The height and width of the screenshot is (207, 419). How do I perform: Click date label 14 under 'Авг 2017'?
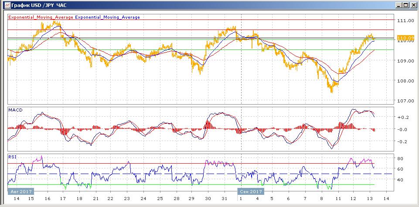click(x=16, y=199)
